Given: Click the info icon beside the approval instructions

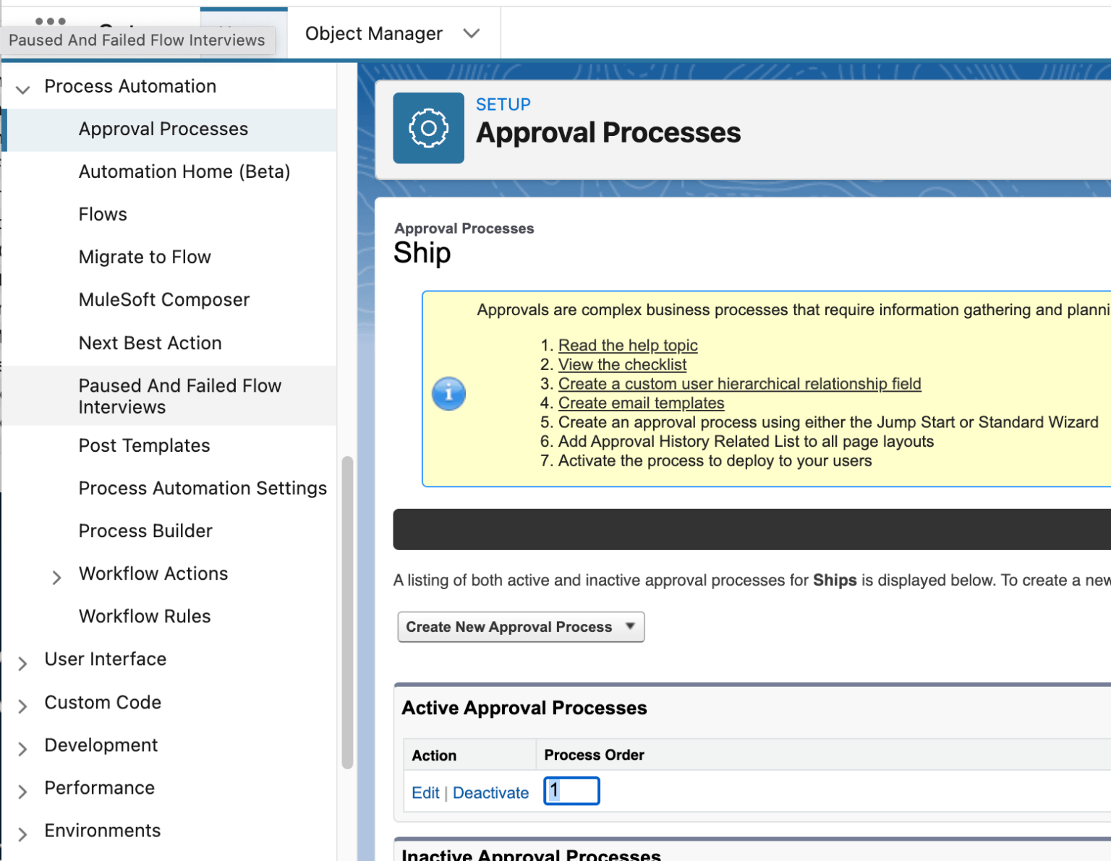Looking at the screenshot, I should 448,393.
